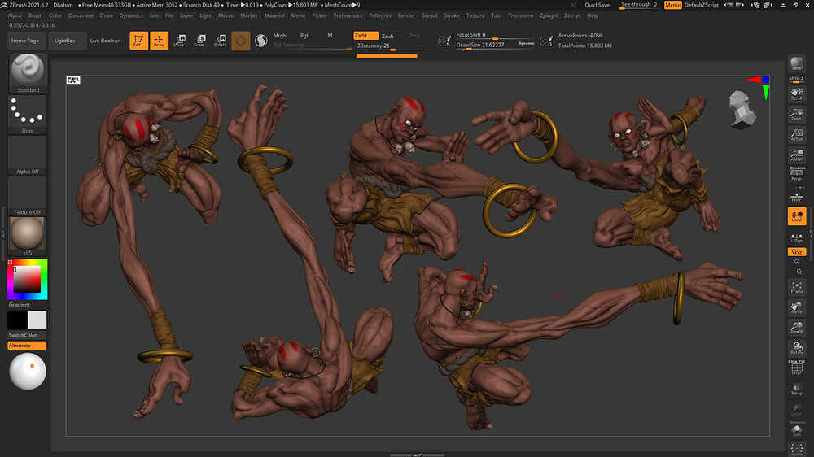Select the Move transform icon

[x=179, y=41]
